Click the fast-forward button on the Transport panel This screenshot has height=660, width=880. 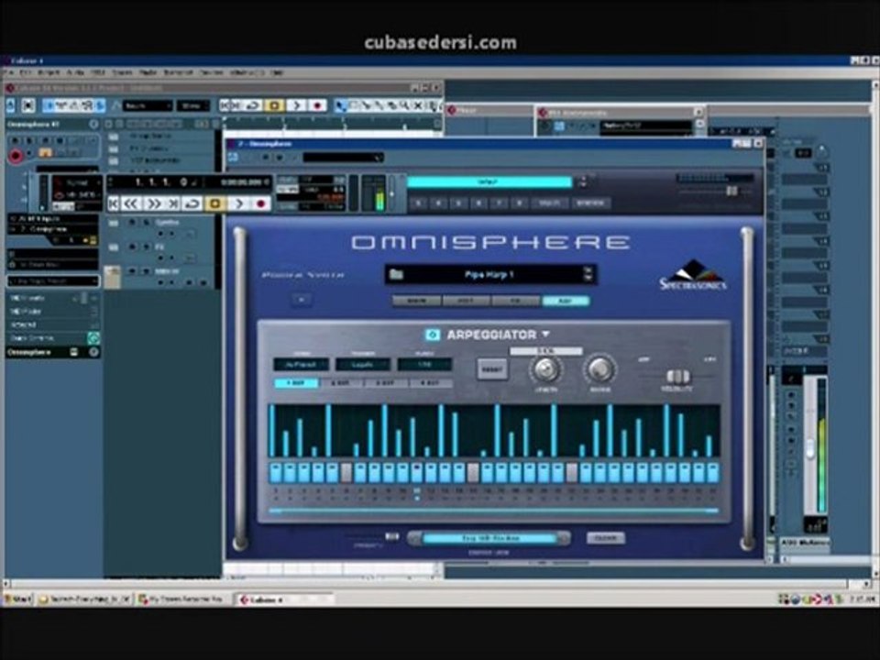pyautogui.click(x=153, y=203)
